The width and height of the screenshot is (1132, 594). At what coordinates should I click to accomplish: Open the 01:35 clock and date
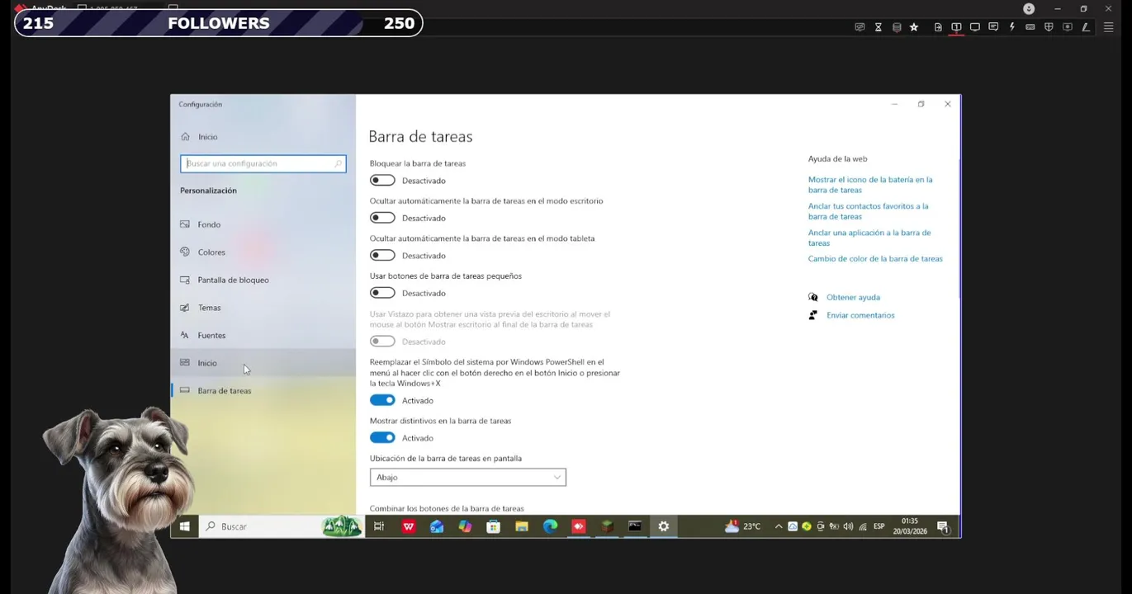[910, 526]
